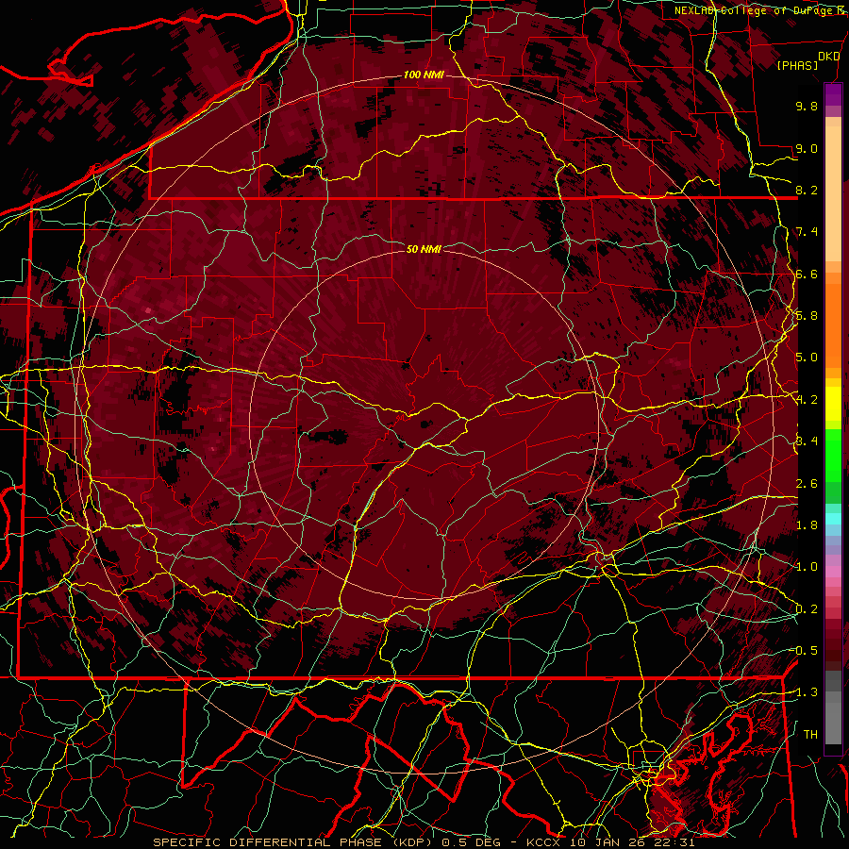Click the "SPECIFIC DIFFERENTIAL PHASE (KDP)" title
Image resolution: width=849 pixels, height=849 pixels.
point(295,842)
